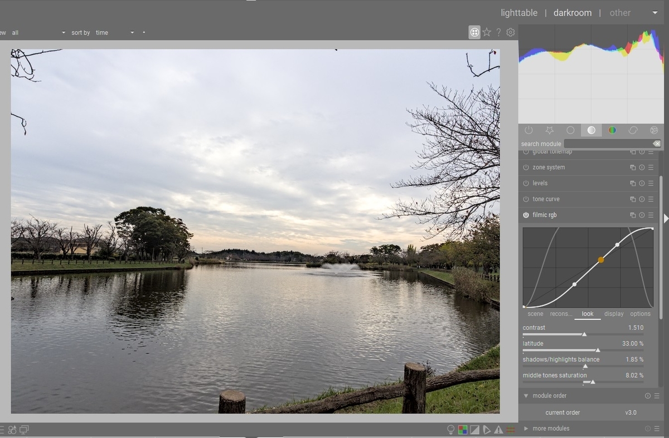This screenshot has height=438, width=669.
Task: Click multiple instances icon for levels
Action: click(633, 183)
